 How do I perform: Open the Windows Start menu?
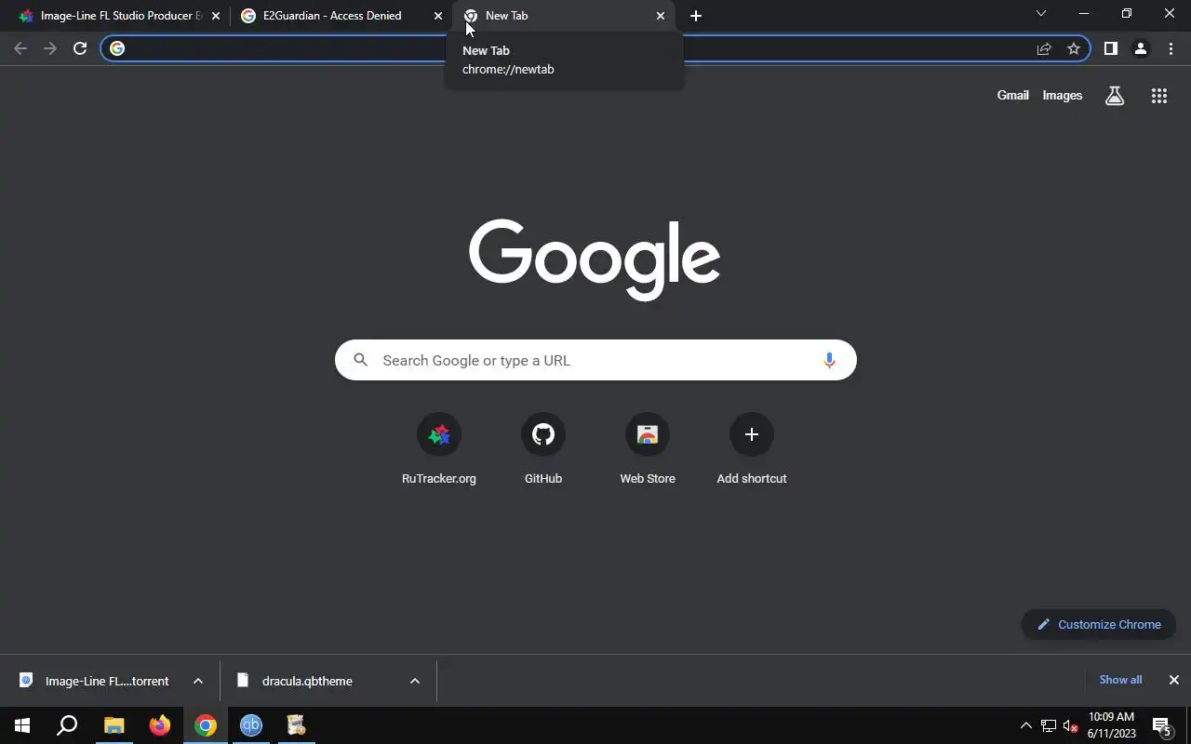pos(22,725)
